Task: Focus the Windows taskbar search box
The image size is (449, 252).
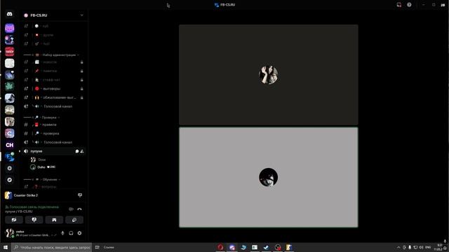Action: (52, 247)
